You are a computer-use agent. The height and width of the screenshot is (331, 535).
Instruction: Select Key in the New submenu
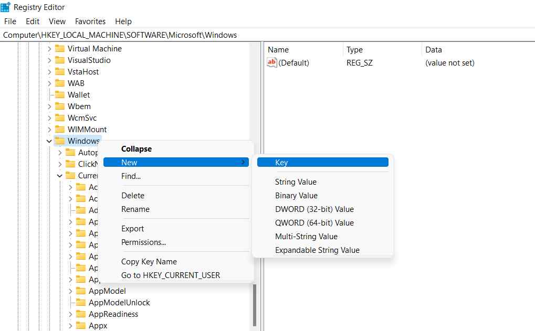(323, 162)
